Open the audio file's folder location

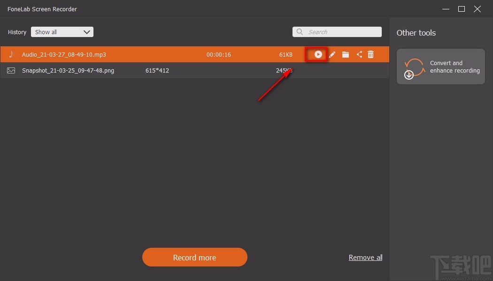coord(346,54)
